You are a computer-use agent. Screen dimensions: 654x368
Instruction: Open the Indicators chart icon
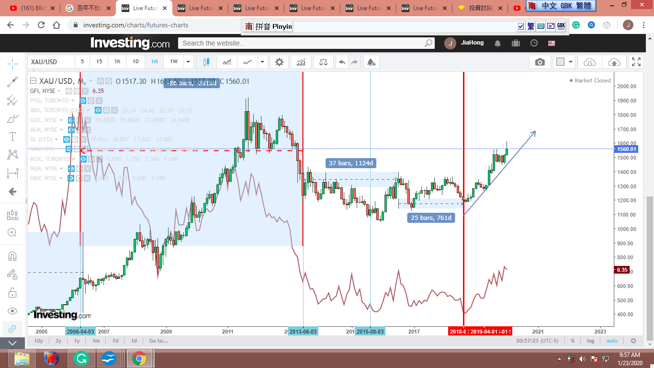tap(301, 62)
